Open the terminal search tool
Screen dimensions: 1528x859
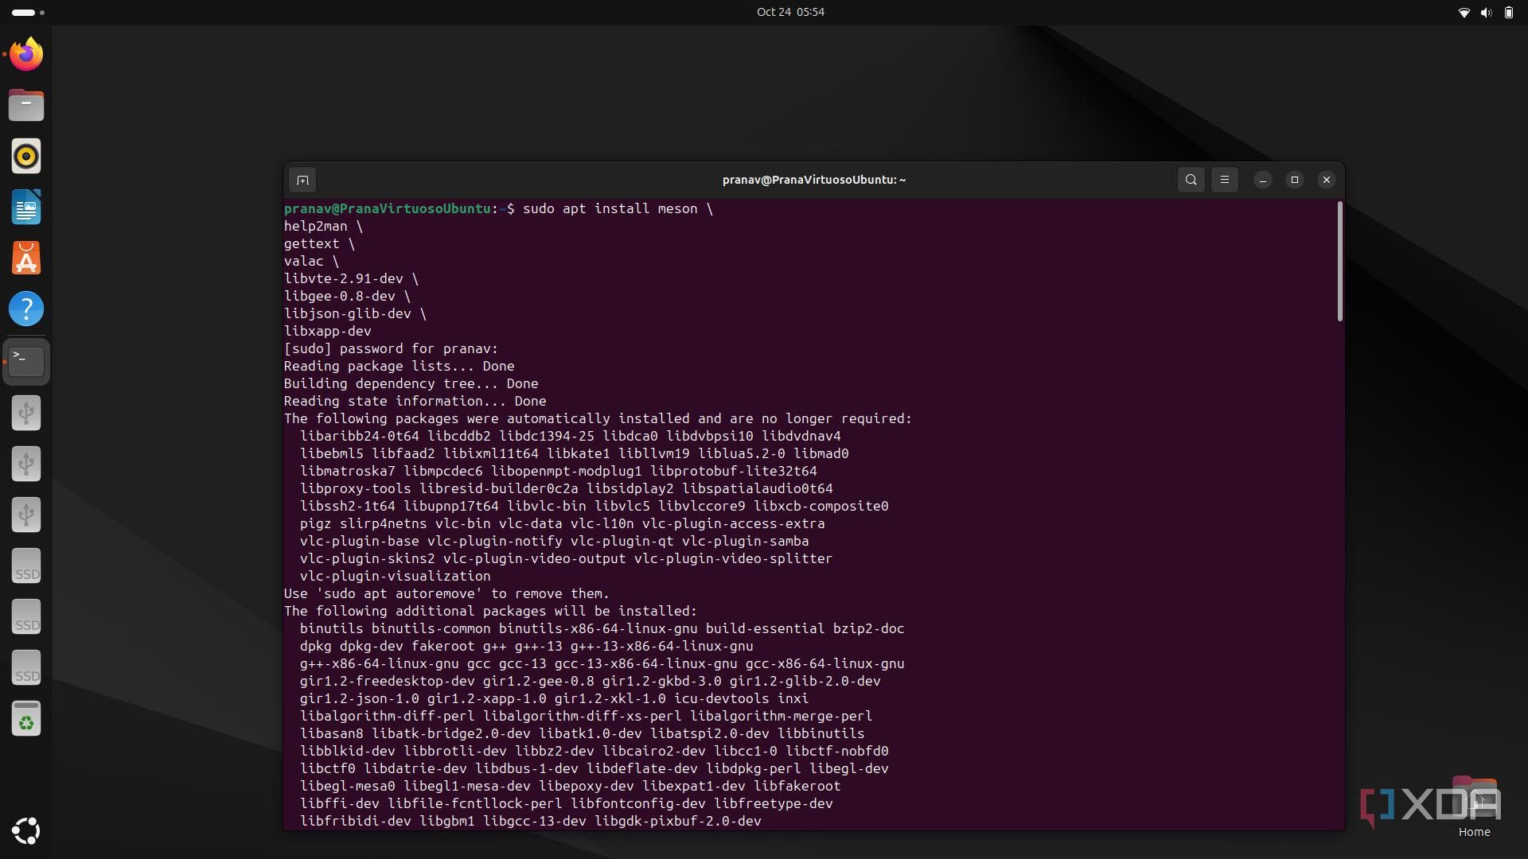1191,180
